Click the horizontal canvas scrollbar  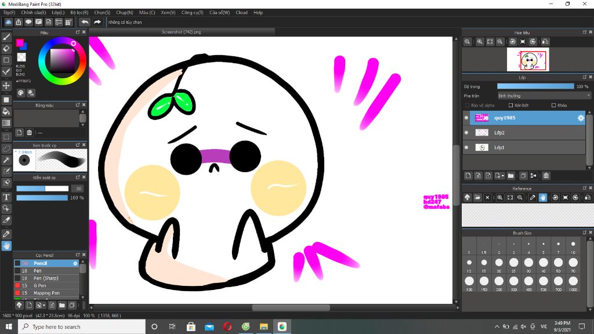click(x=291, y=307)
